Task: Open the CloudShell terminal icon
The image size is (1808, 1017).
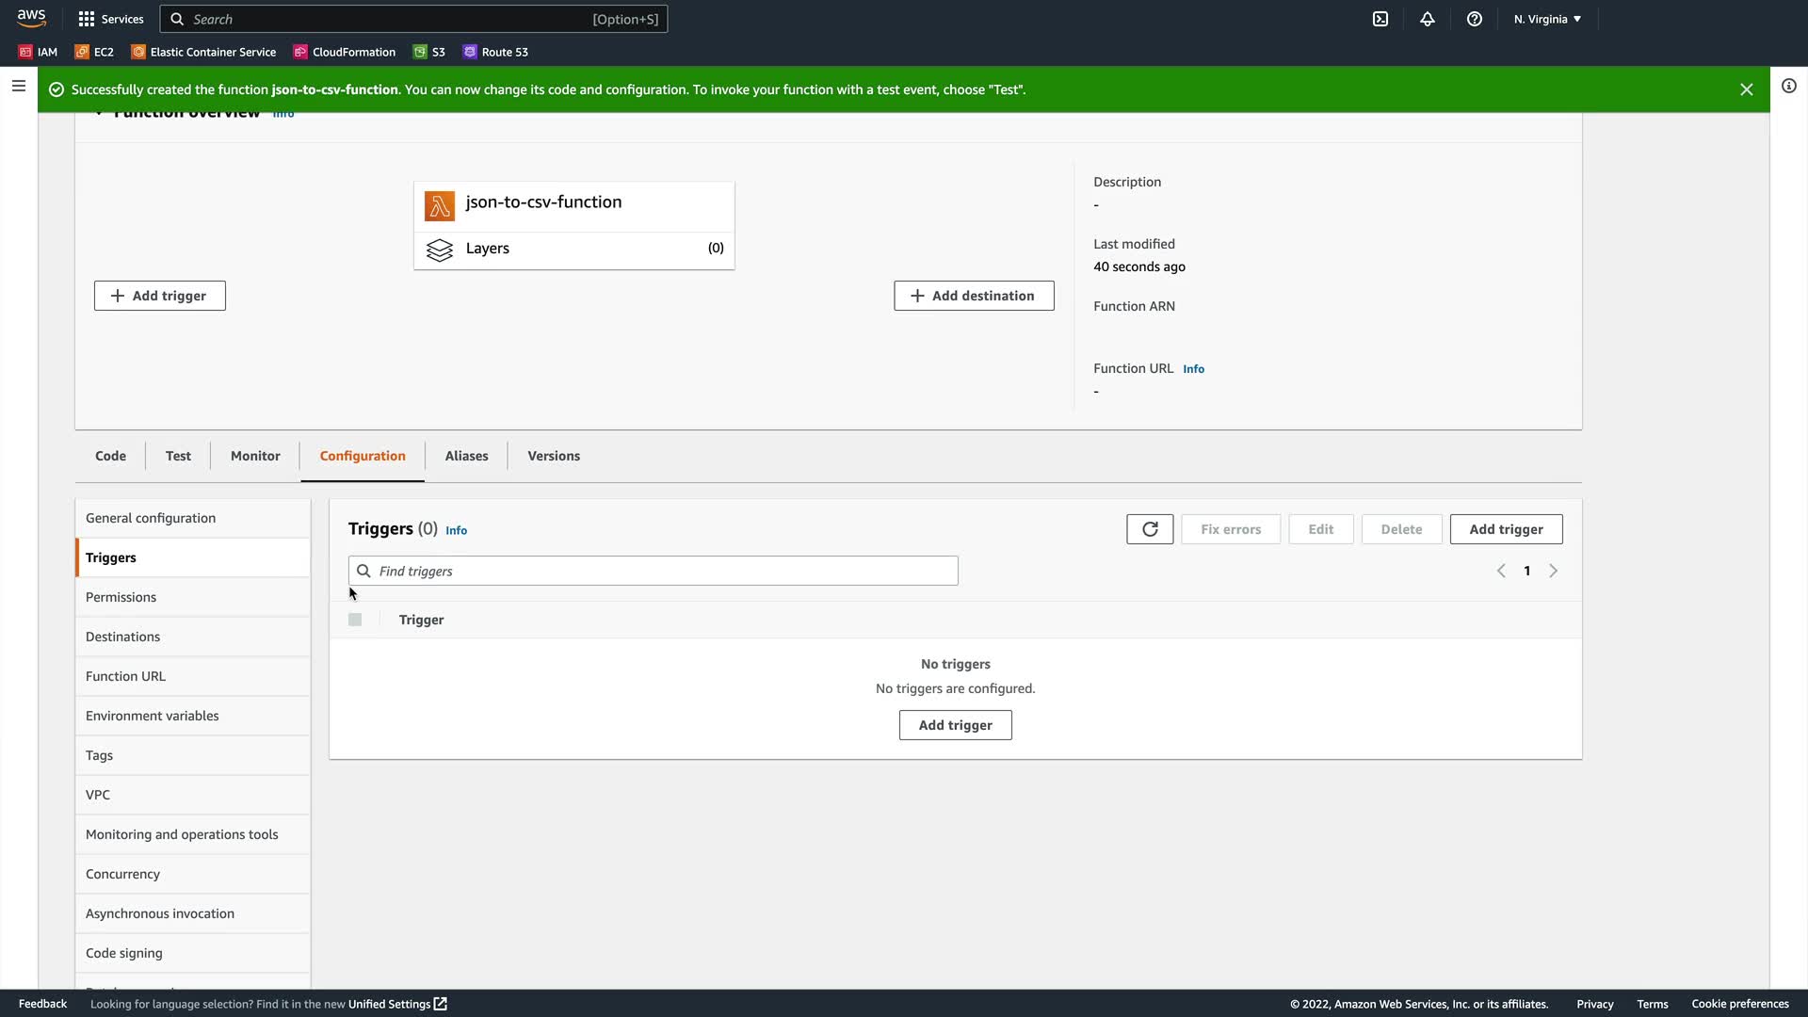Action: [x=1380, y=19]
